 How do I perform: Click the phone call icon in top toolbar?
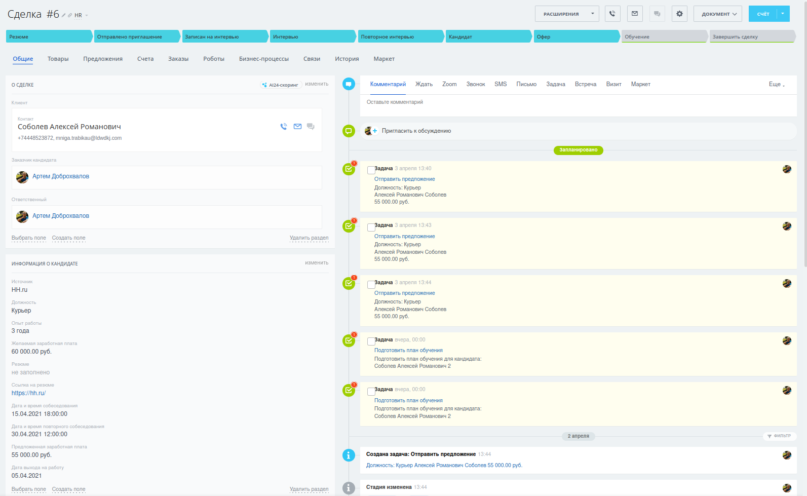click(x=612, y=14)
